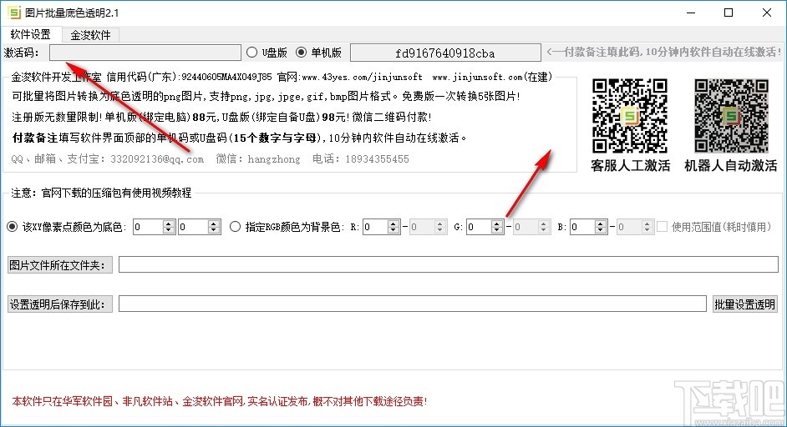Focus the 激活码 input field
787x427 pixels.
(x=145, y=53)
